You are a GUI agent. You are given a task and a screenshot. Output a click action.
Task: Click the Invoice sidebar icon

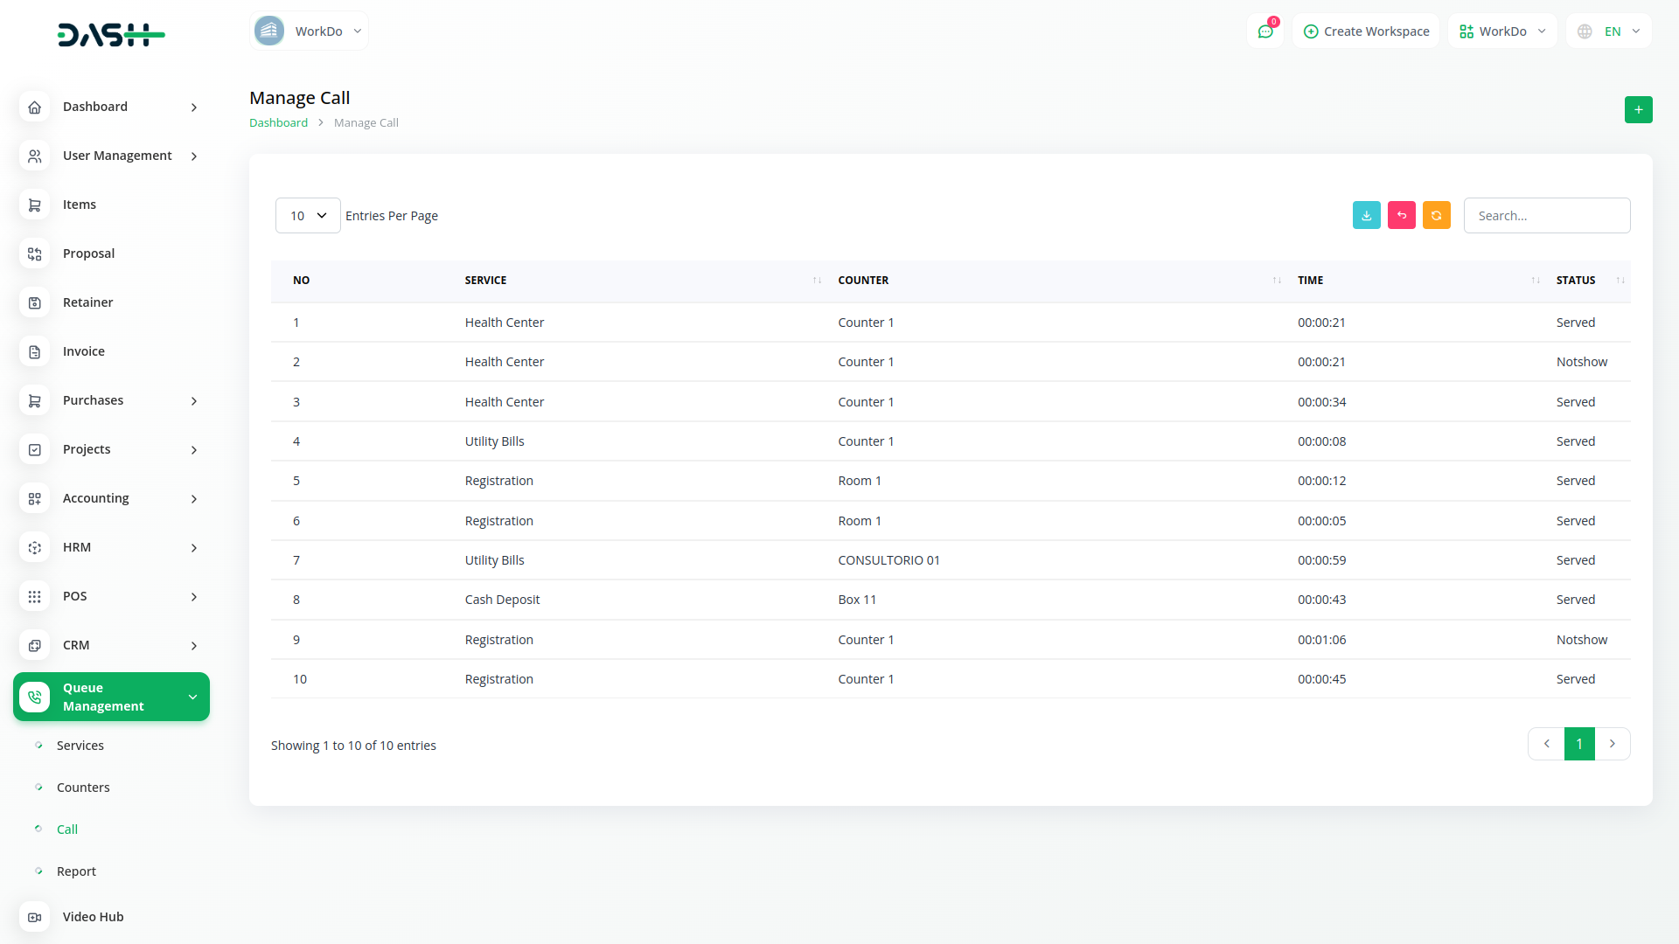coord(35,351)
